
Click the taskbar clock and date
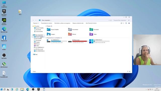[x=157, y=89]
